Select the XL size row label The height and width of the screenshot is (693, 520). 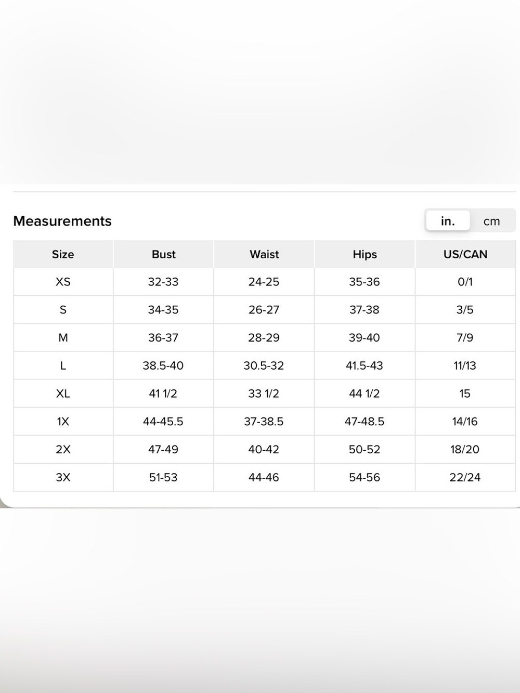pos(63,394)
